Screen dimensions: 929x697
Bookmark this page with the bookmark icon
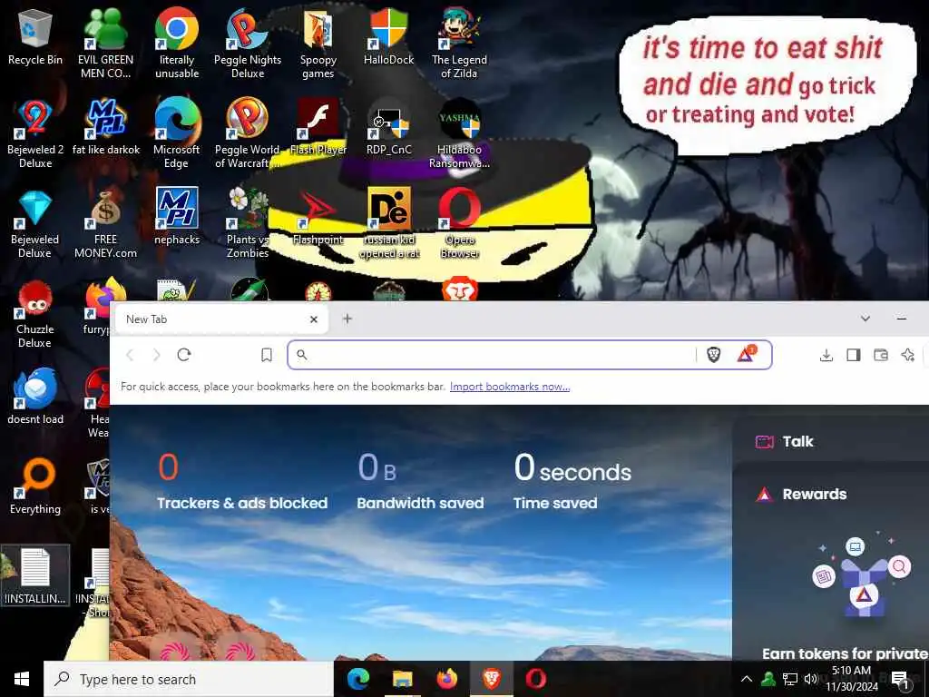point(267,355)
